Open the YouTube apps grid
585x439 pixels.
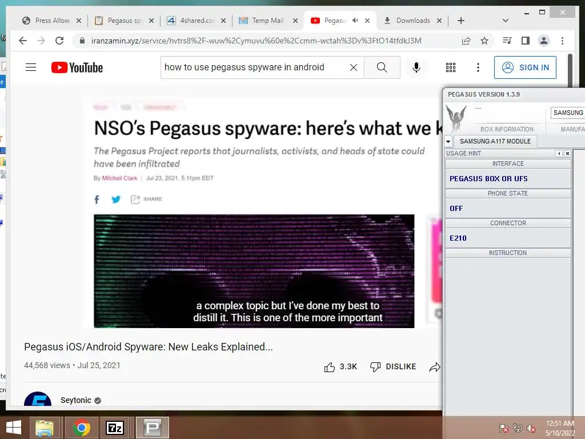[451, 67]
